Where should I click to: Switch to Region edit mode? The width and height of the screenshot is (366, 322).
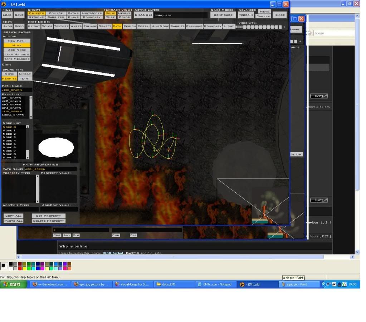click(130, 26)
